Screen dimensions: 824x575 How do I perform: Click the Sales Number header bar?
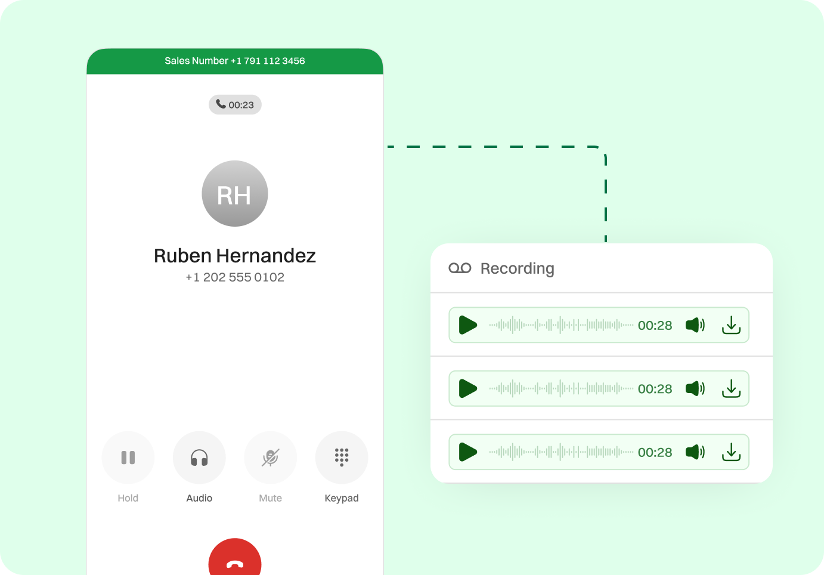click(235, 61)
